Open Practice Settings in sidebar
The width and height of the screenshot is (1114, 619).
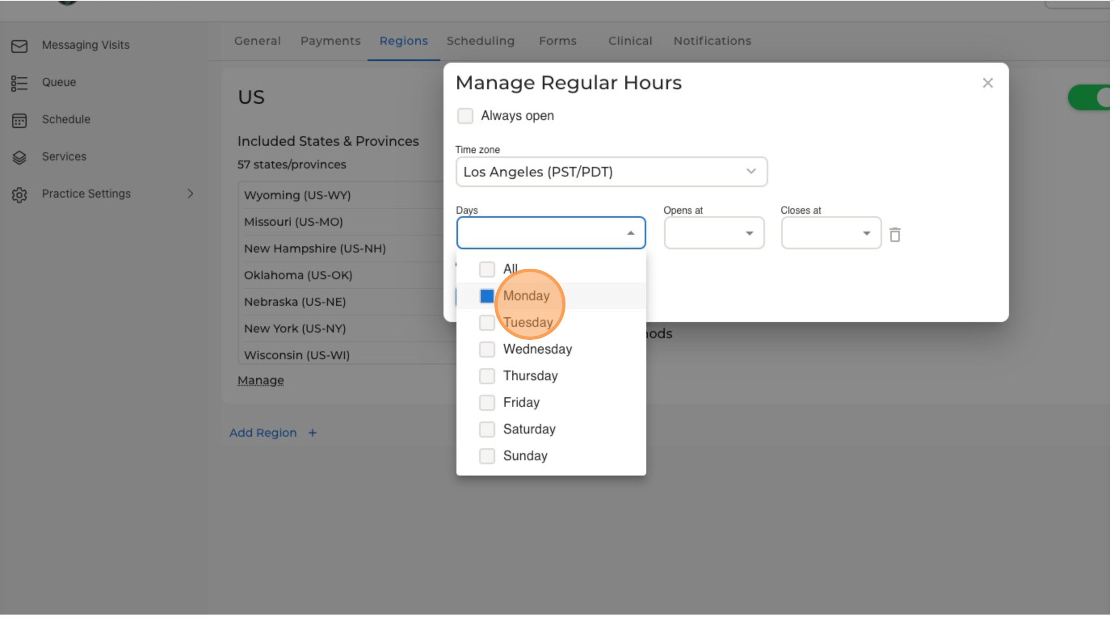pos(86,194)
